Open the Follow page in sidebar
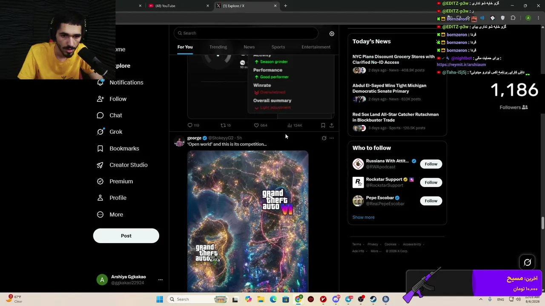This screenshot has height=306, width=545. [x=112, y=99]
